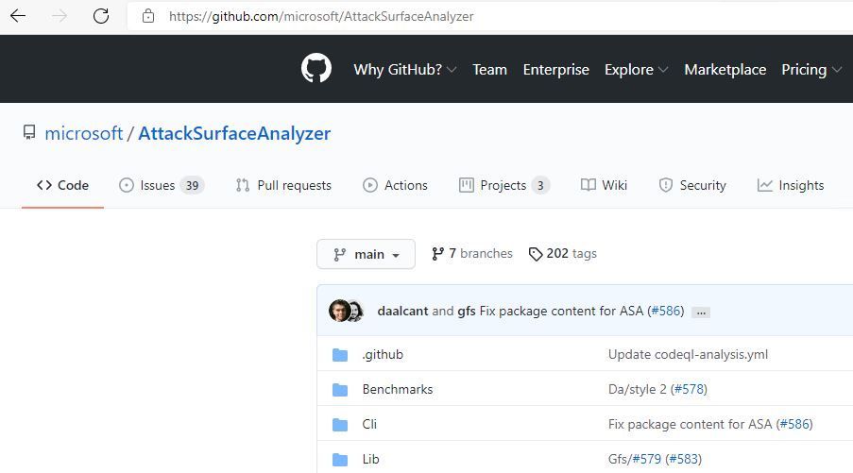Click the gfs avatar thumbnail
The height and width of the screenshot is (473, 853).
(x=357, y=311)
